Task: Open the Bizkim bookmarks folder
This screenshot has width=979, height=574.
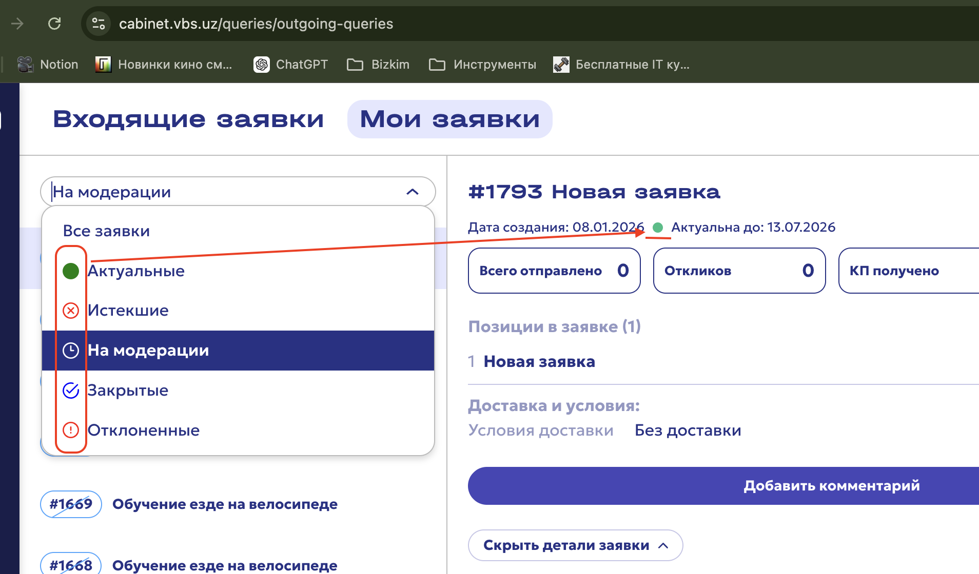Action: [x=379, y=65]
